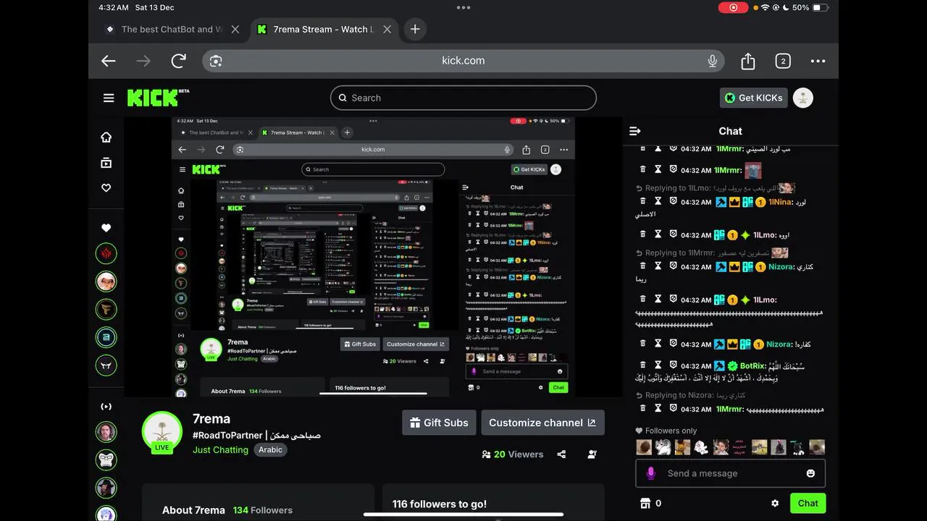This screenshot has height=521, width=927.
Task: Open the browser share sheet
Action: [x=748, y=61]
